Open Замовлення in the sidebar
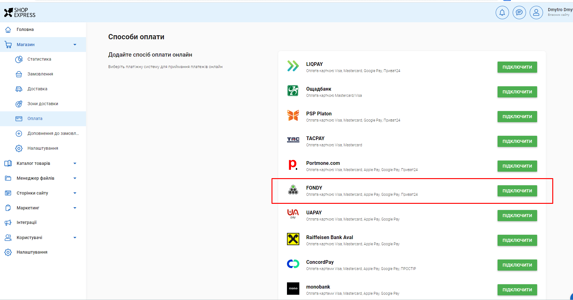 [x=43, y=74]
